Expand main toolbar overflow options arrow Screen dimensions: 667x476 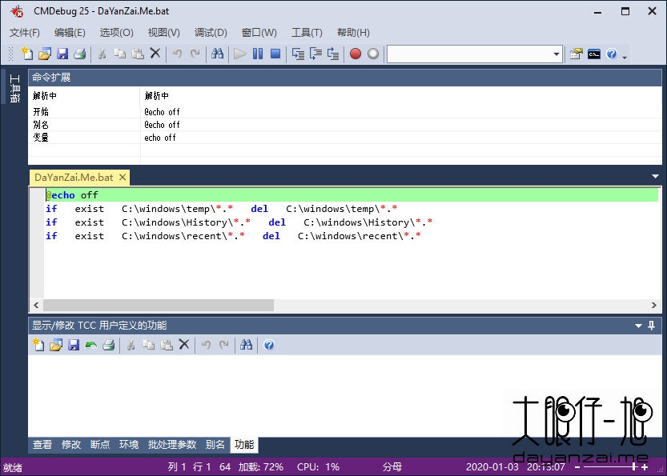(625, 57)
